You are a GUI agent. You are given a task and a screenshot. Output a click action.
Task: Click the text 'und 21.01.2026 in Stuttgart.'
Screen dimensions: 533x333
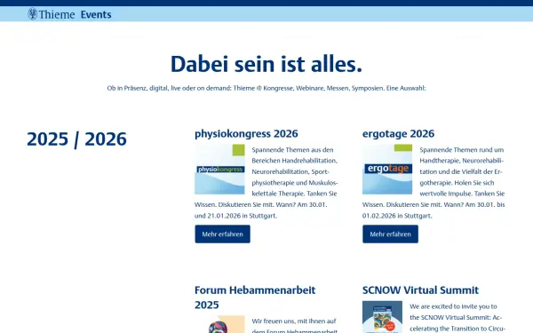(x=235, y=216)
